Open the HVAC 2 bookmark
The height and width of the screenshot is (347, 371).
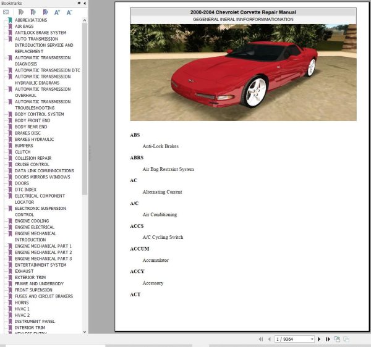(22, 315)
